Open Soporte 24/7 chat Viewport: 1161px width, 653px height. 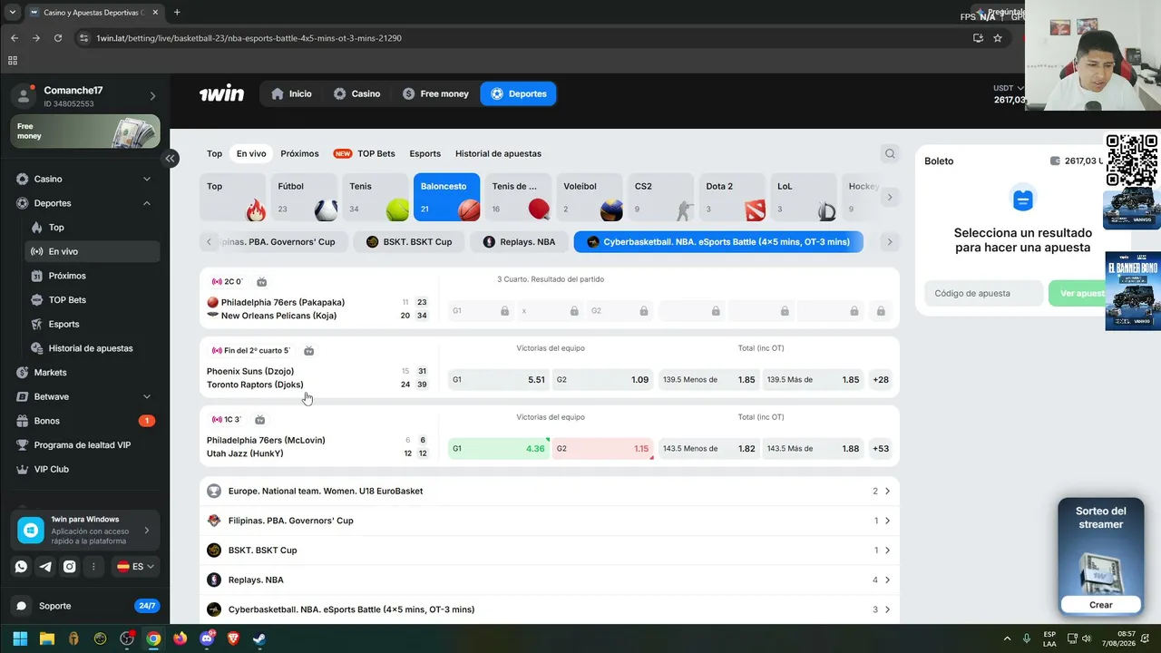[85, 606]
